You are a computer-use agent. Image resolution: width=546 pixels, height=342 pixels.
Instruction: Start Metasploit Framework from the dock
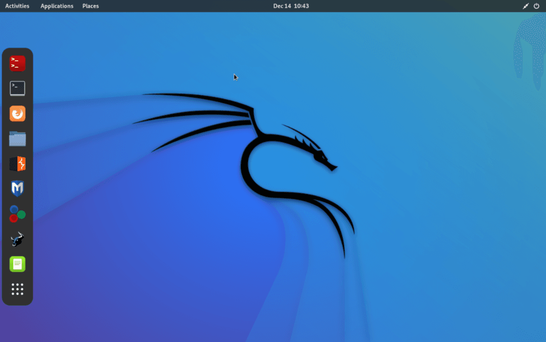(x=17, y=189)
